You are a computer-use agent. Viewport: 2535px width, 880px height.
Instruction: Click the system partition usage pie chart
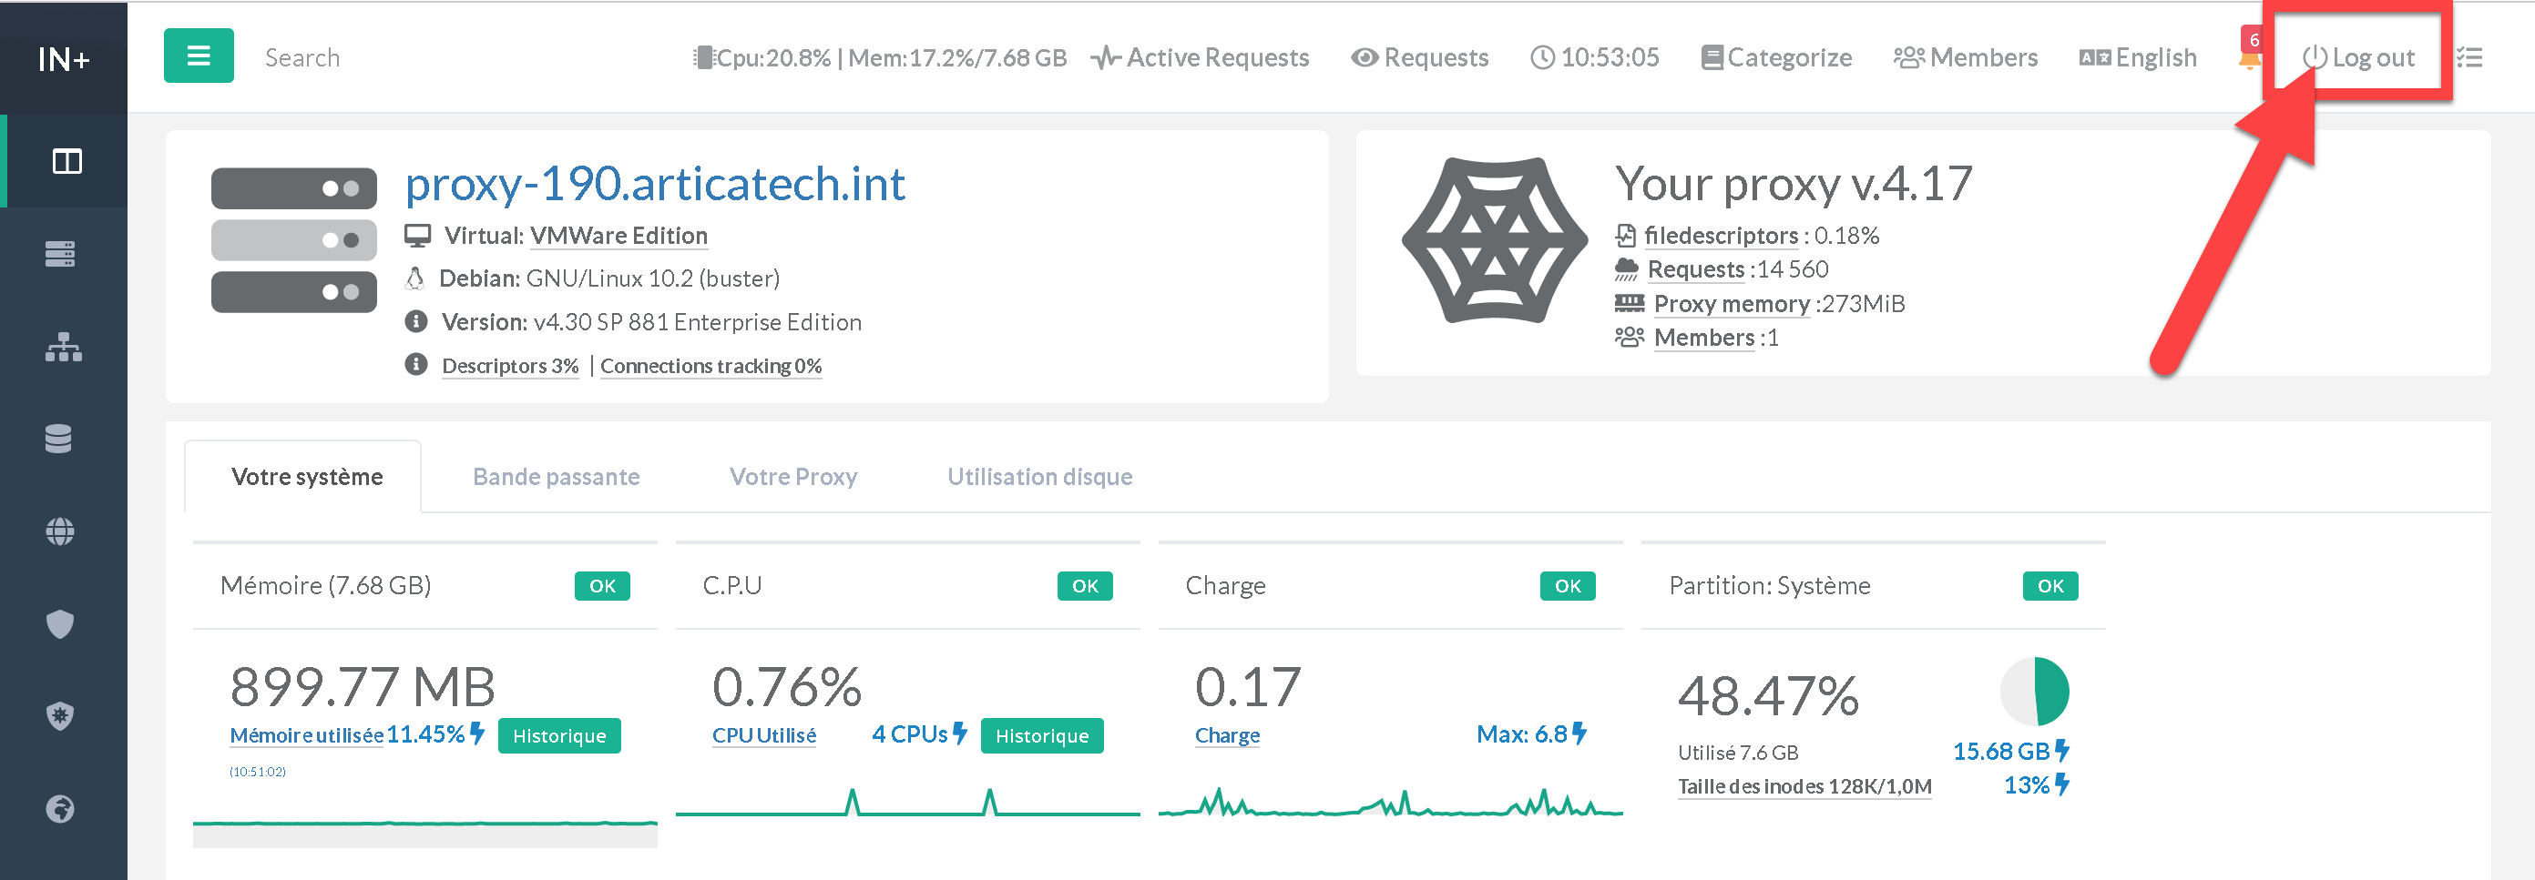pyautogui.click(x=2035, y=692)
